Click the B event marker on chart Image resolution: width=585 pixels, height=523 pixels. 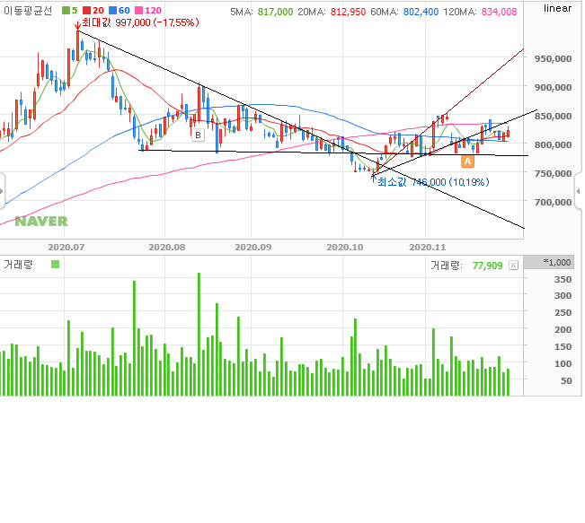[x=198, y=135]
